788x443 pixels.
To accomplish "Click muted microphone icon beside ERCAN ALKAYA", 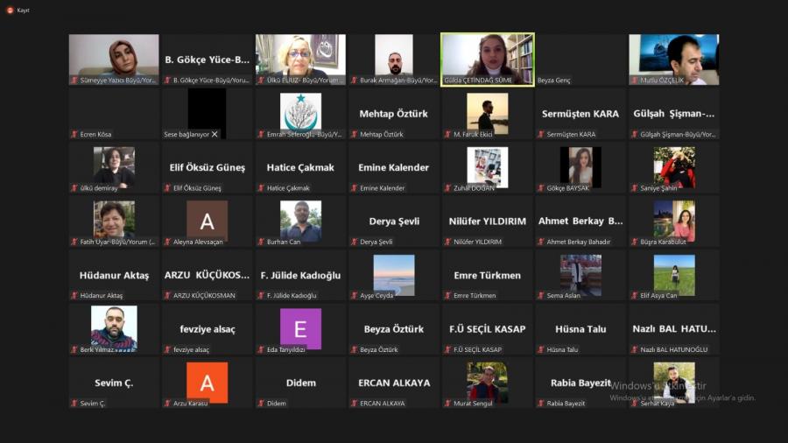I will coord(354,404).
